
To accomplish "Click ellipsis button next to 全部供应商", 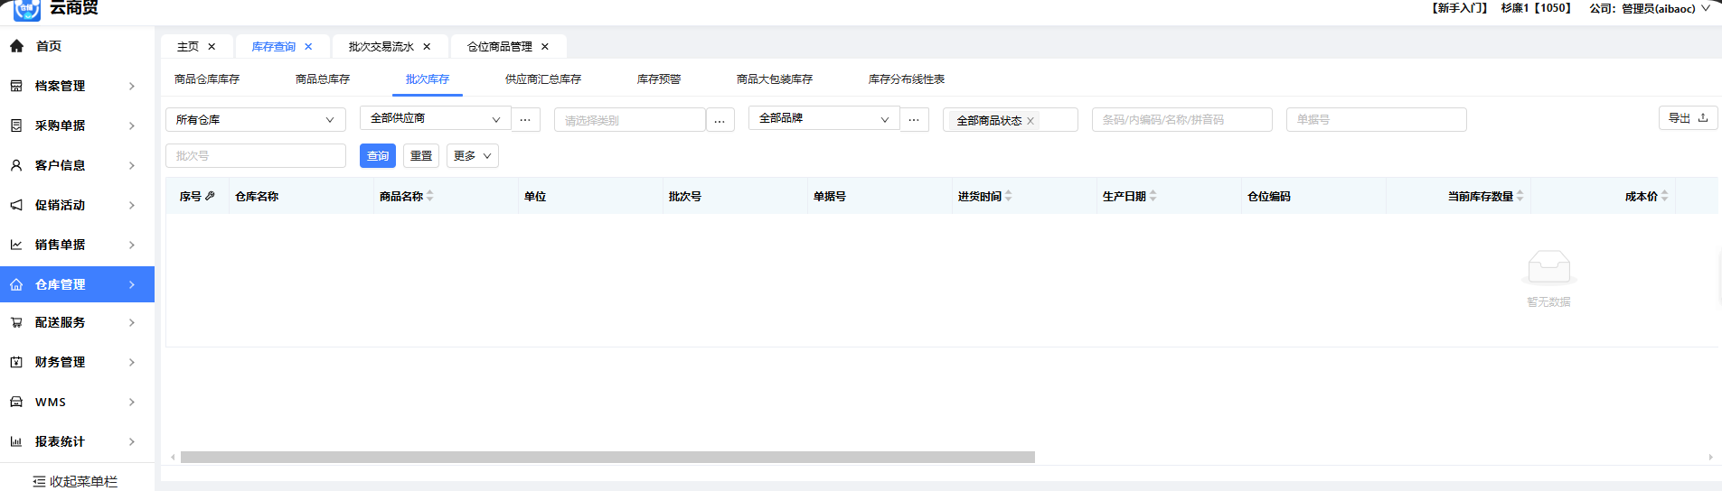I will [x=525, y=119].
